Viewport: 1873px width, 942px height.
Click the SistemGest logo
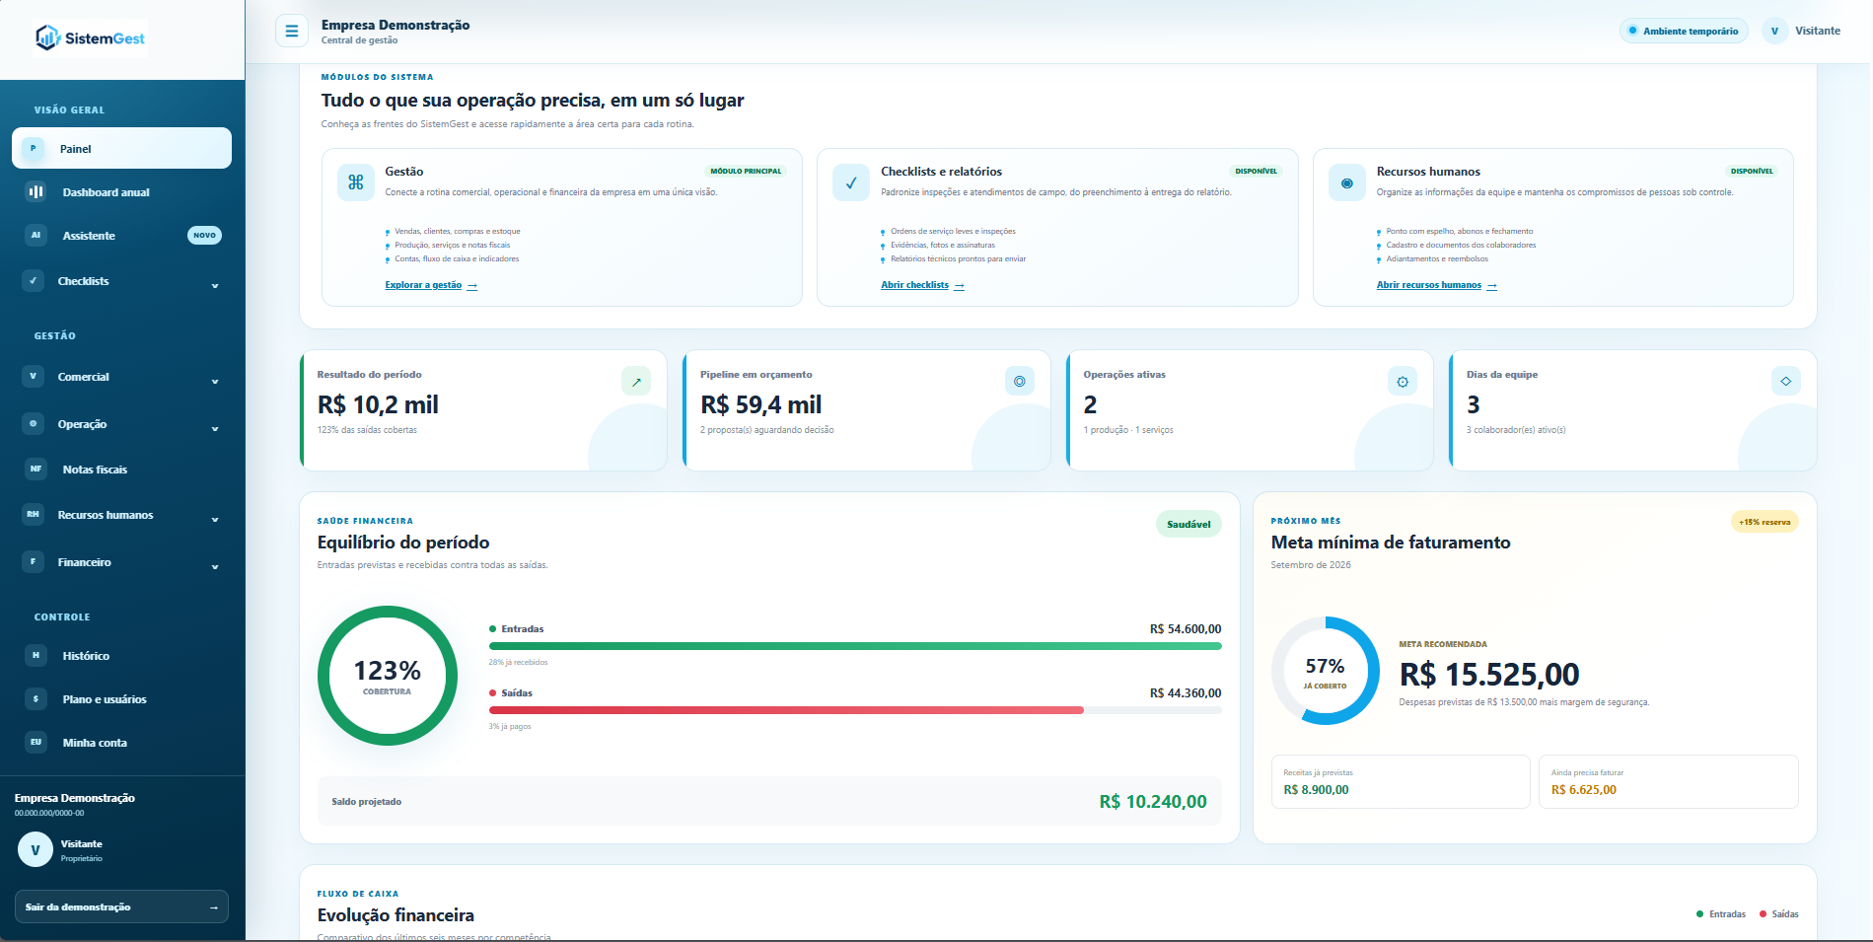click(91, 38)
